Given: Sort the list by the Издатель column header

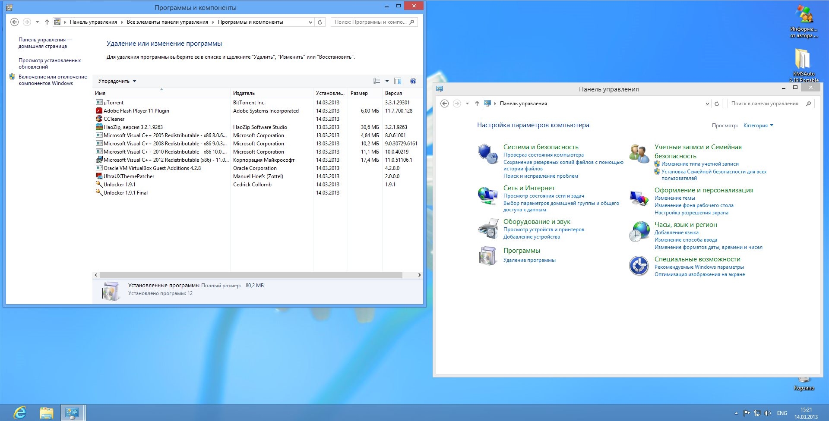Looking at the screenshot, I should pyautogui.click(x=272, y=93).
